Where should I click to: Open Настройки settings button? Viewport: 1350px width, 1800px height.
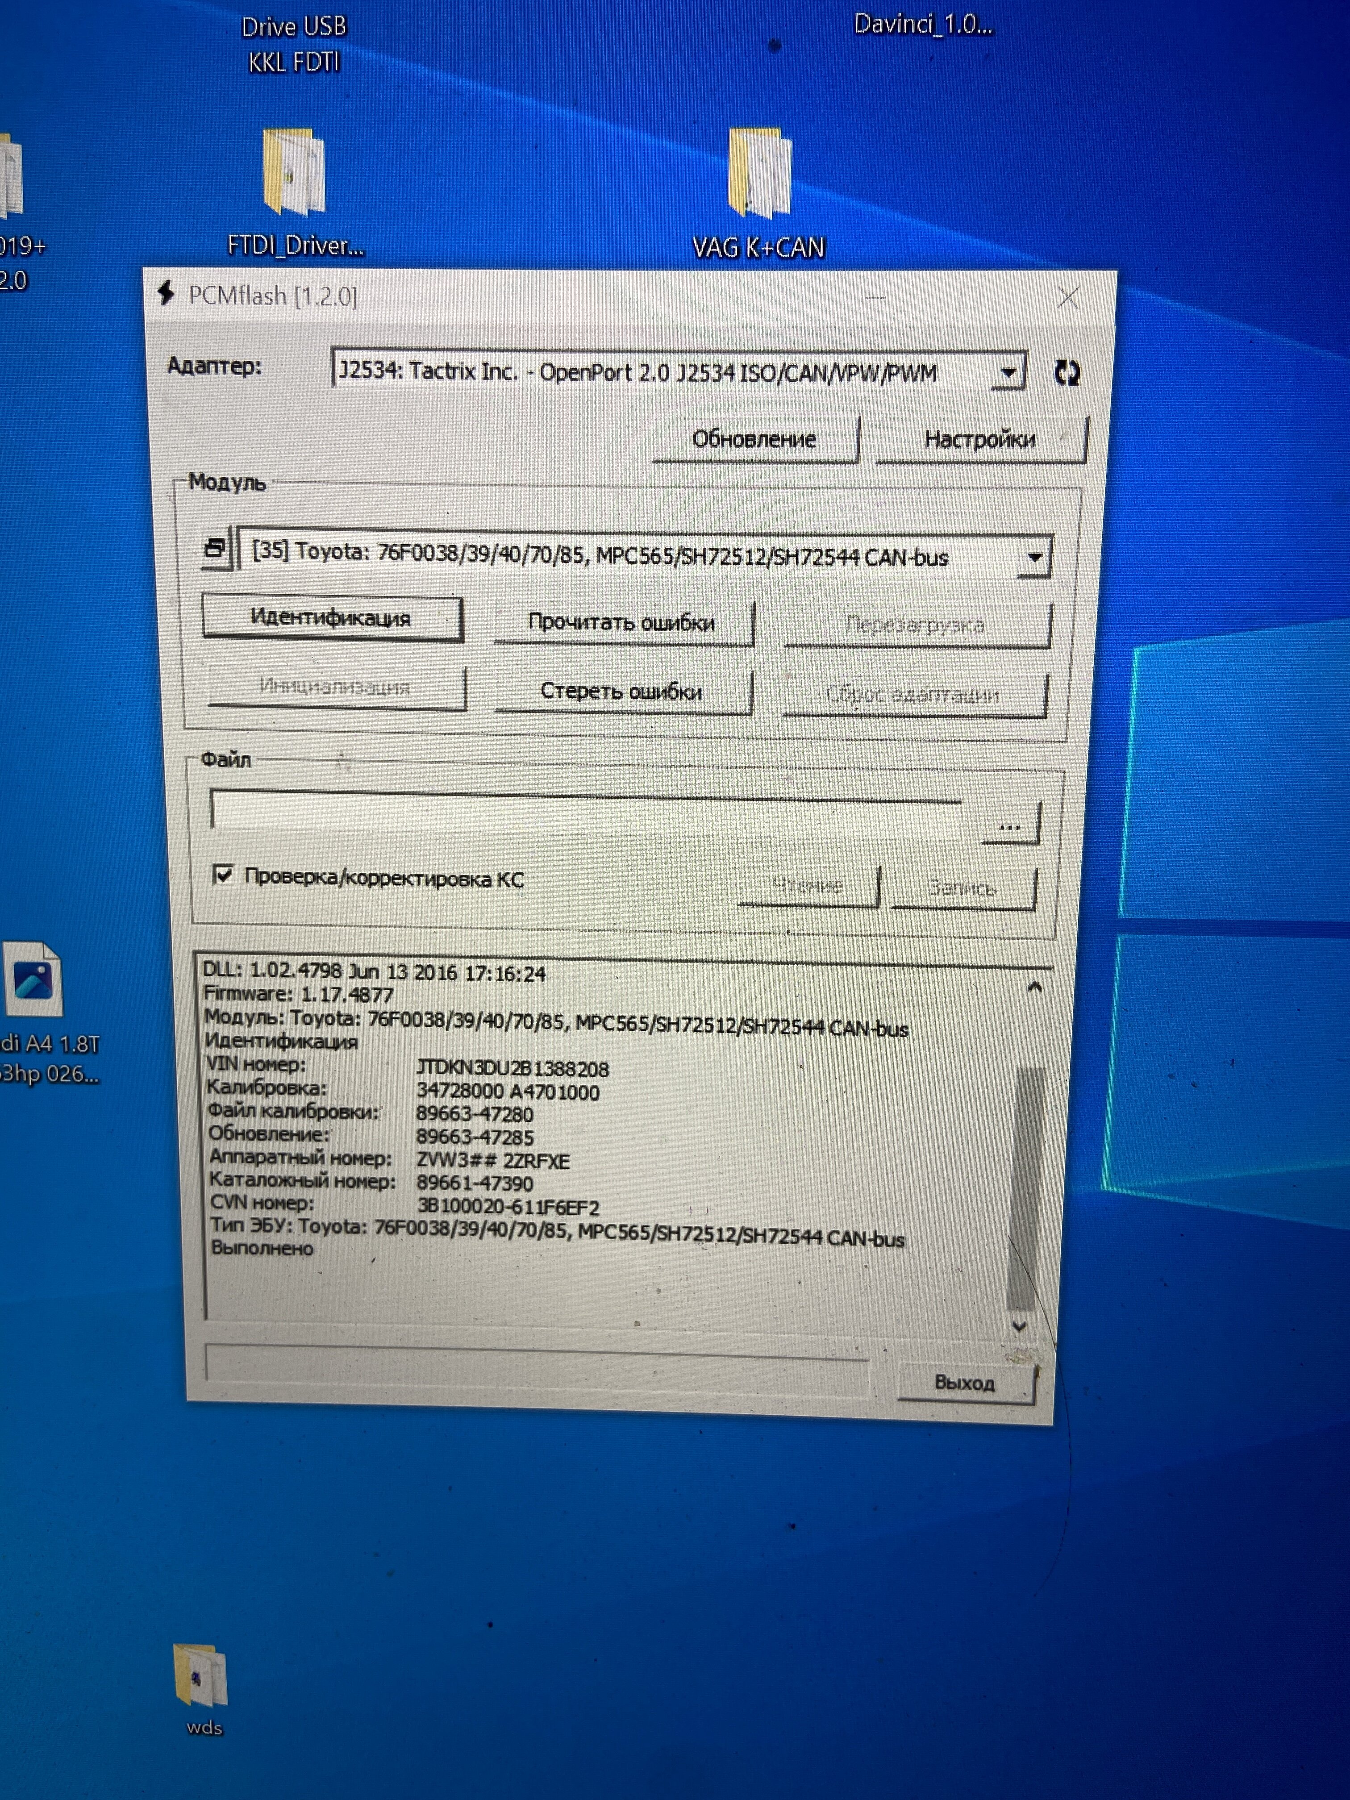980,440
